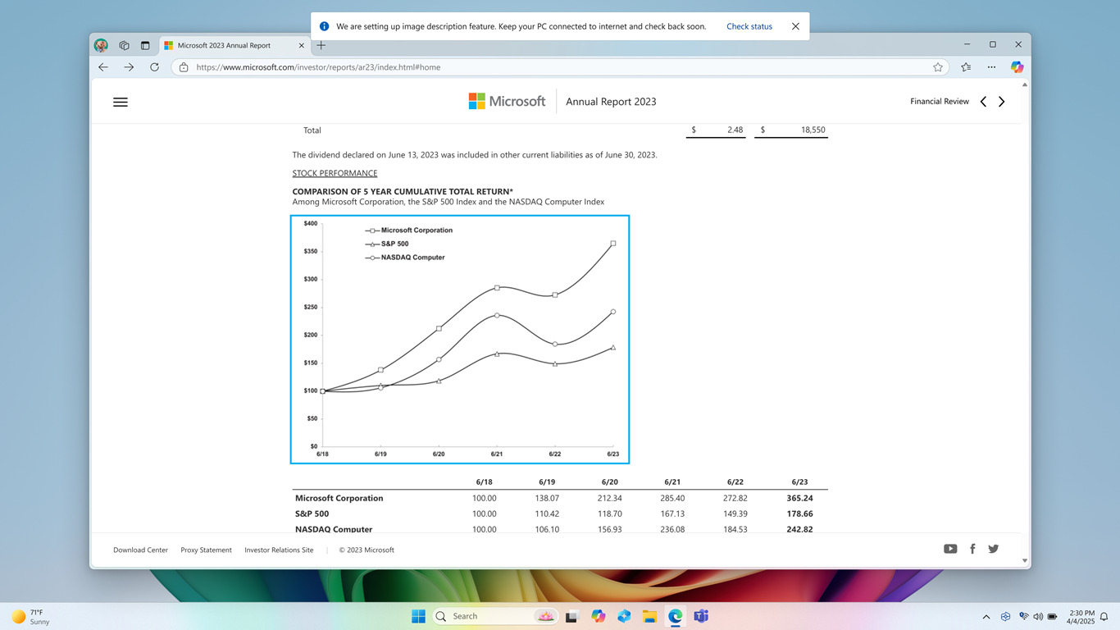The image size is (1120, 630).
Task: Click the Twitter icon in page footer
Action: coord(993,548)
